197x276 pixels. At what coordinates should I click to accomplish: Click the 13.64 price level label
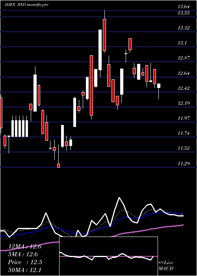click(x=184, y=7)
